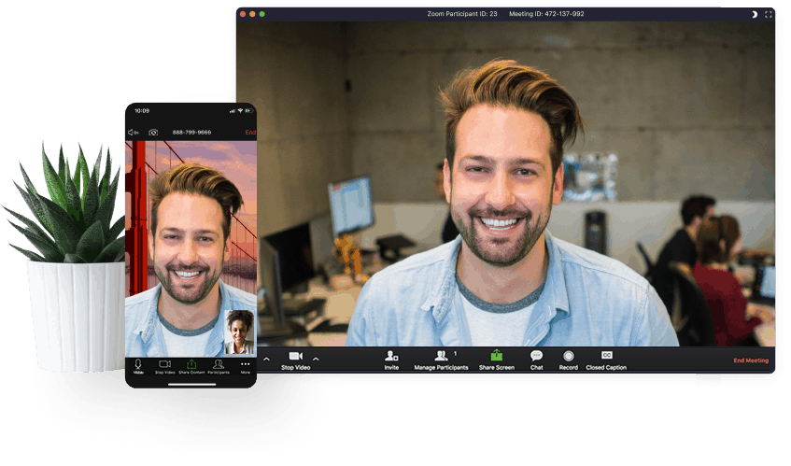Screen dimensions: 791x466
Task: Open the Invite icon
Action: tap(391, 360)
